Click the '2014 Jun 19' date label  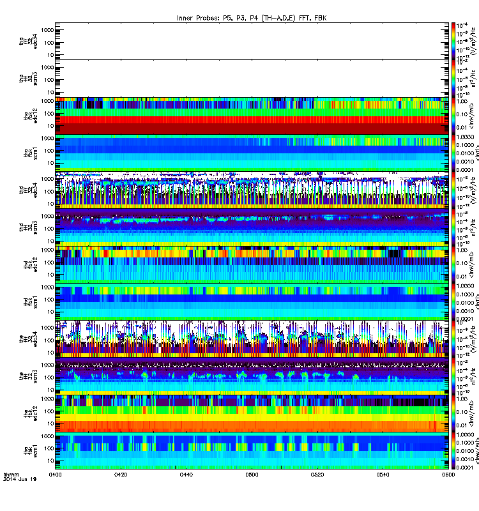tap(20, 479)
